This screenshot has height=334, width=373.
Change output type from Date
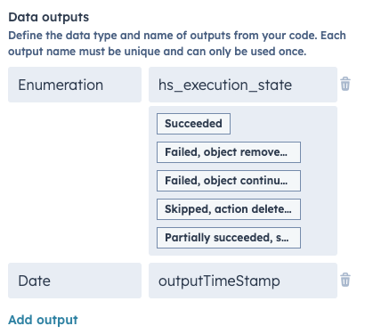75,281
